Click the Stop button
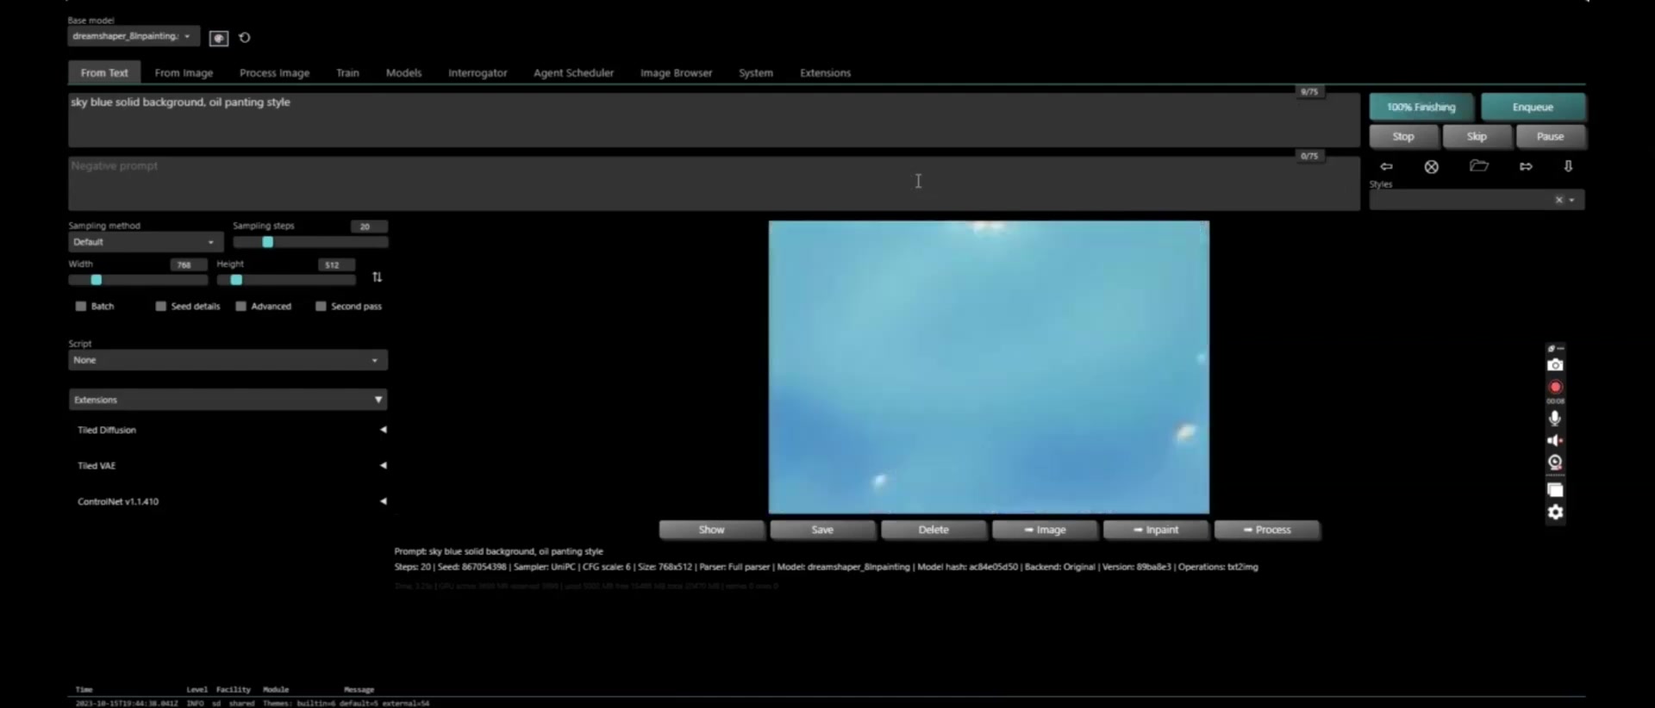1655x708 pixels. 1403,137
